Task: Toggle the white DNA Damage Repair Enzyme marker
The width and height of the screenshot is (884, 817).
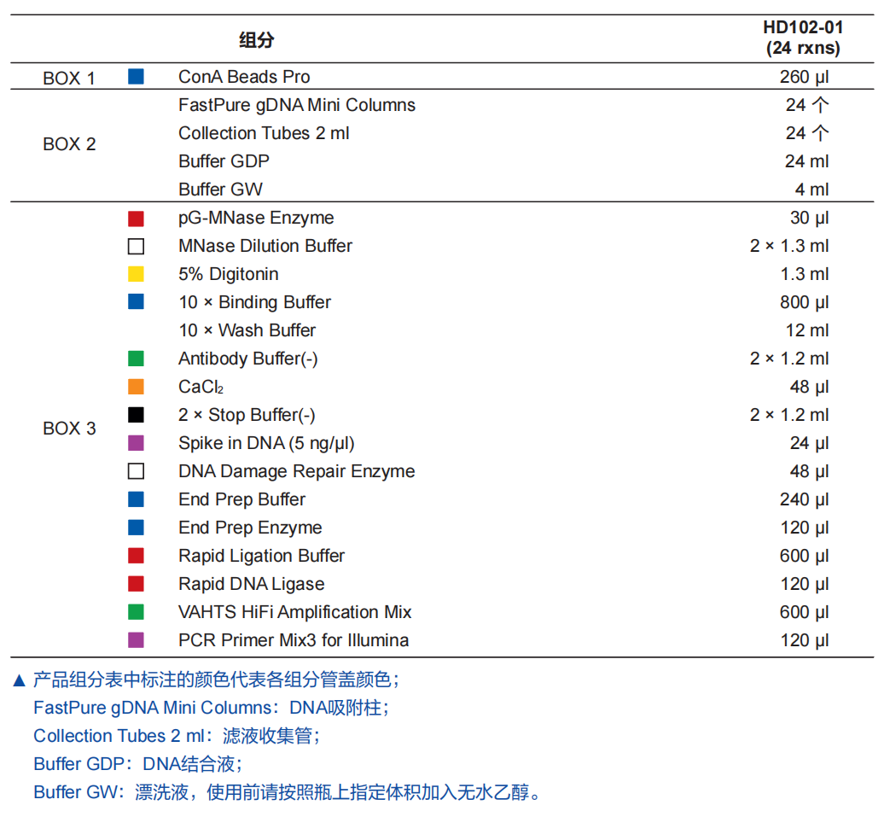Action: pos(135,471)
